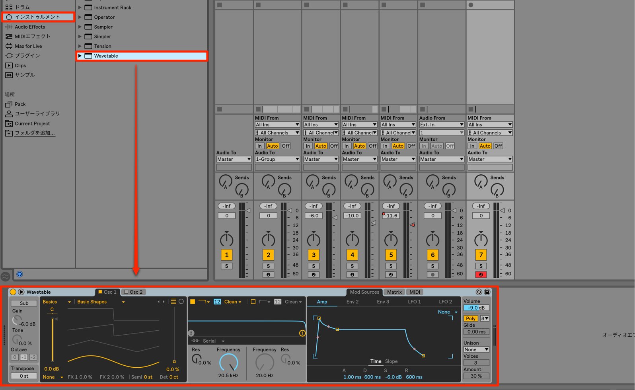The image size is (635, 390).
Task: Click the Poly button
Action: (x=471, y=318)
